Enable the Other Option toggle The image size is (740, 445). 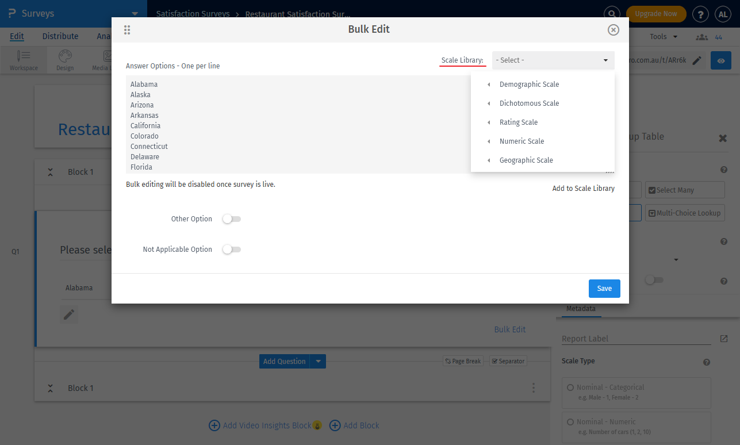pos(232,218)
